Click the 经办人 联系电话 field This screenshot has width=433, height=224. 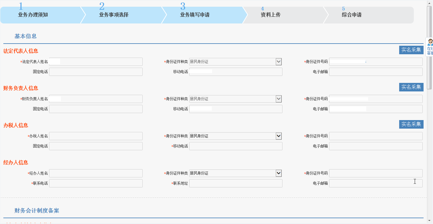pyautogui.click(x=96, y=183)
